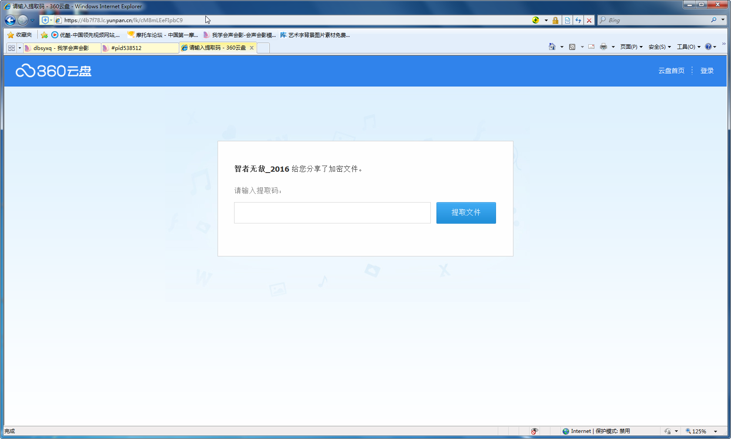Open the 安全(S) Safety menu
The height and width of the screenshot is (439, 731).
pyautogui.click(x=659, y=47)
